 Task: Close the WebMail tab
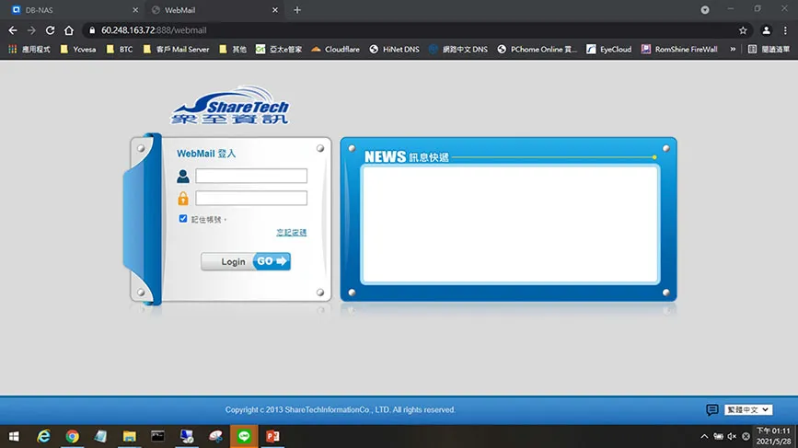coord(275,10)
